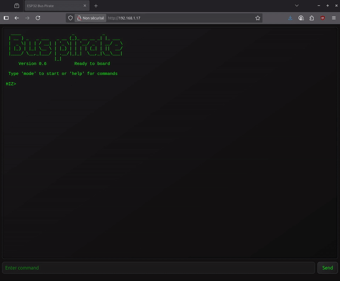Open the Firefox account icon
This screenshot has width=340, height=281.
click(x=301, y=18)
